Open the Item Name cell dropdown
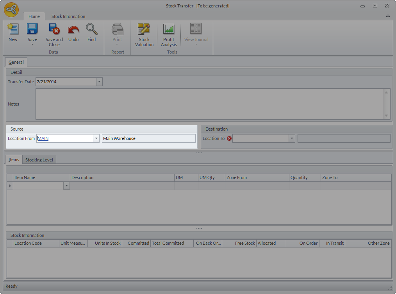 [x=66, y=186]
